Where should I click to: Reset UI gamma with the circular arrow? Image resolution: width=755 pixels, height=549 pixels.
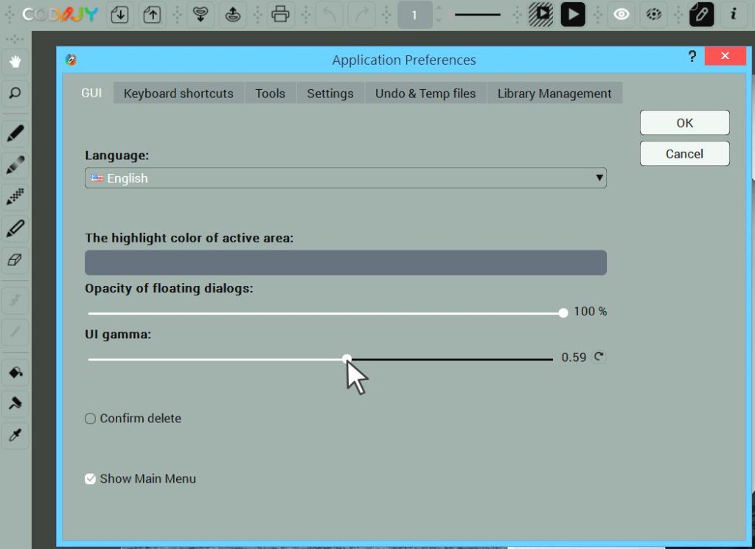point(599,357)
